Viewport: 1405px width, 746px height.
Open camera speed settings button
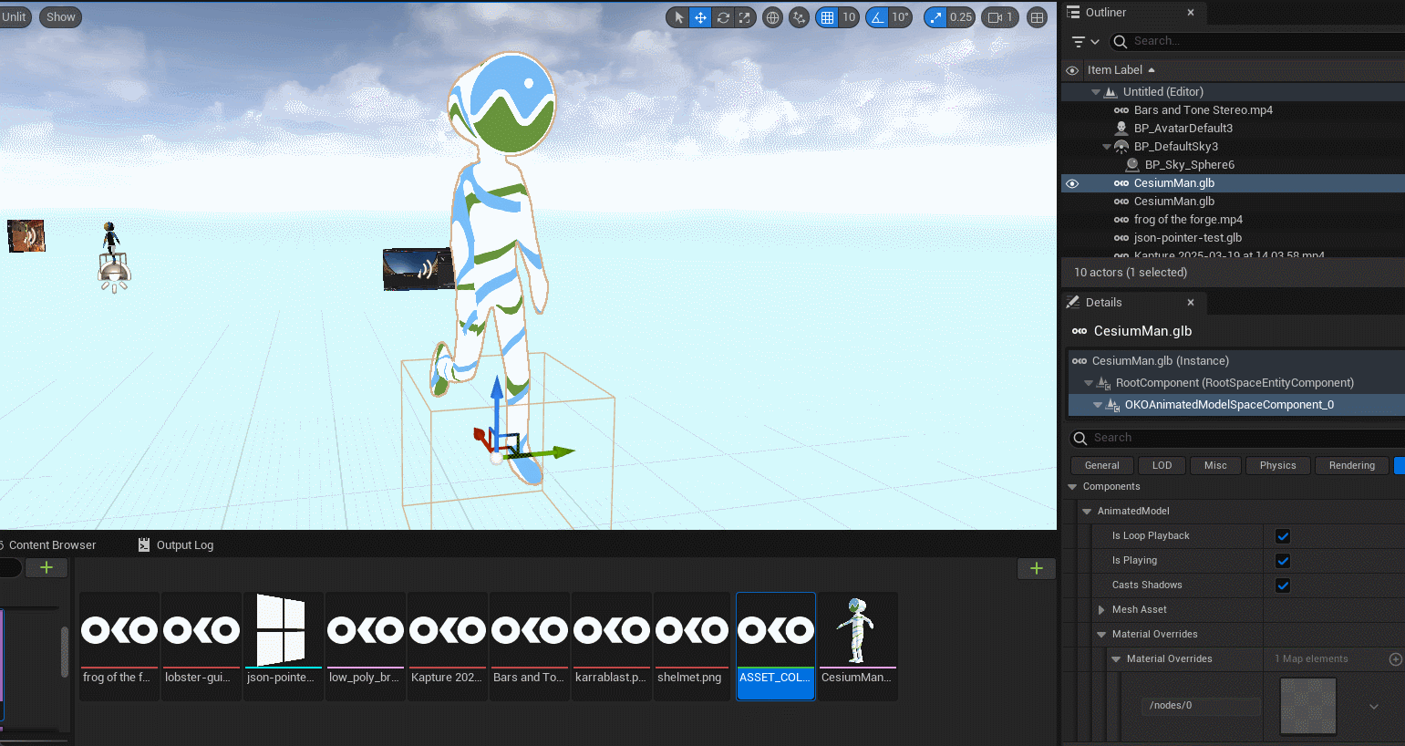[x=1000, y=17]
